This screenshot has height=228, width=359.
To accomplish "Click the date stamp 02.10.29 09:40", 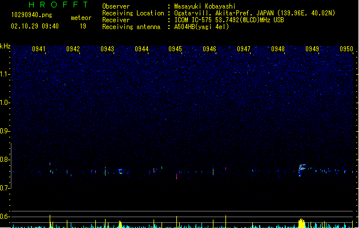I will tap(35, 26).
